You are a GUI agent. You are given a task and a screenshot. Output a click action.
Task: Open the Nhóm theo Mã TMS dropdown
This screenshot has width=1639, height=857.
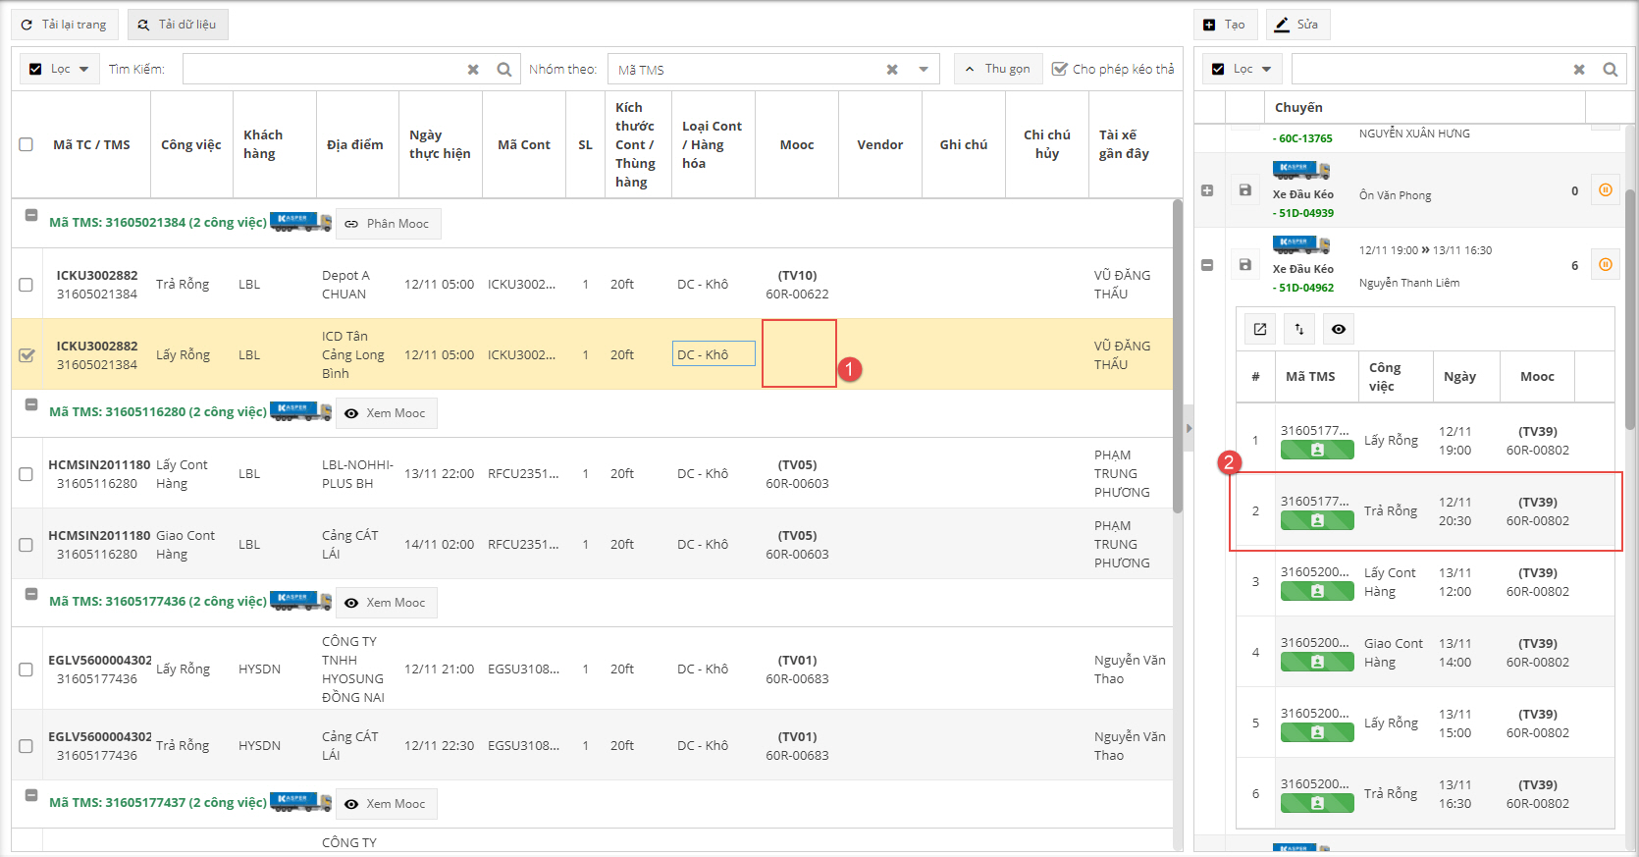tap(923, 70)
